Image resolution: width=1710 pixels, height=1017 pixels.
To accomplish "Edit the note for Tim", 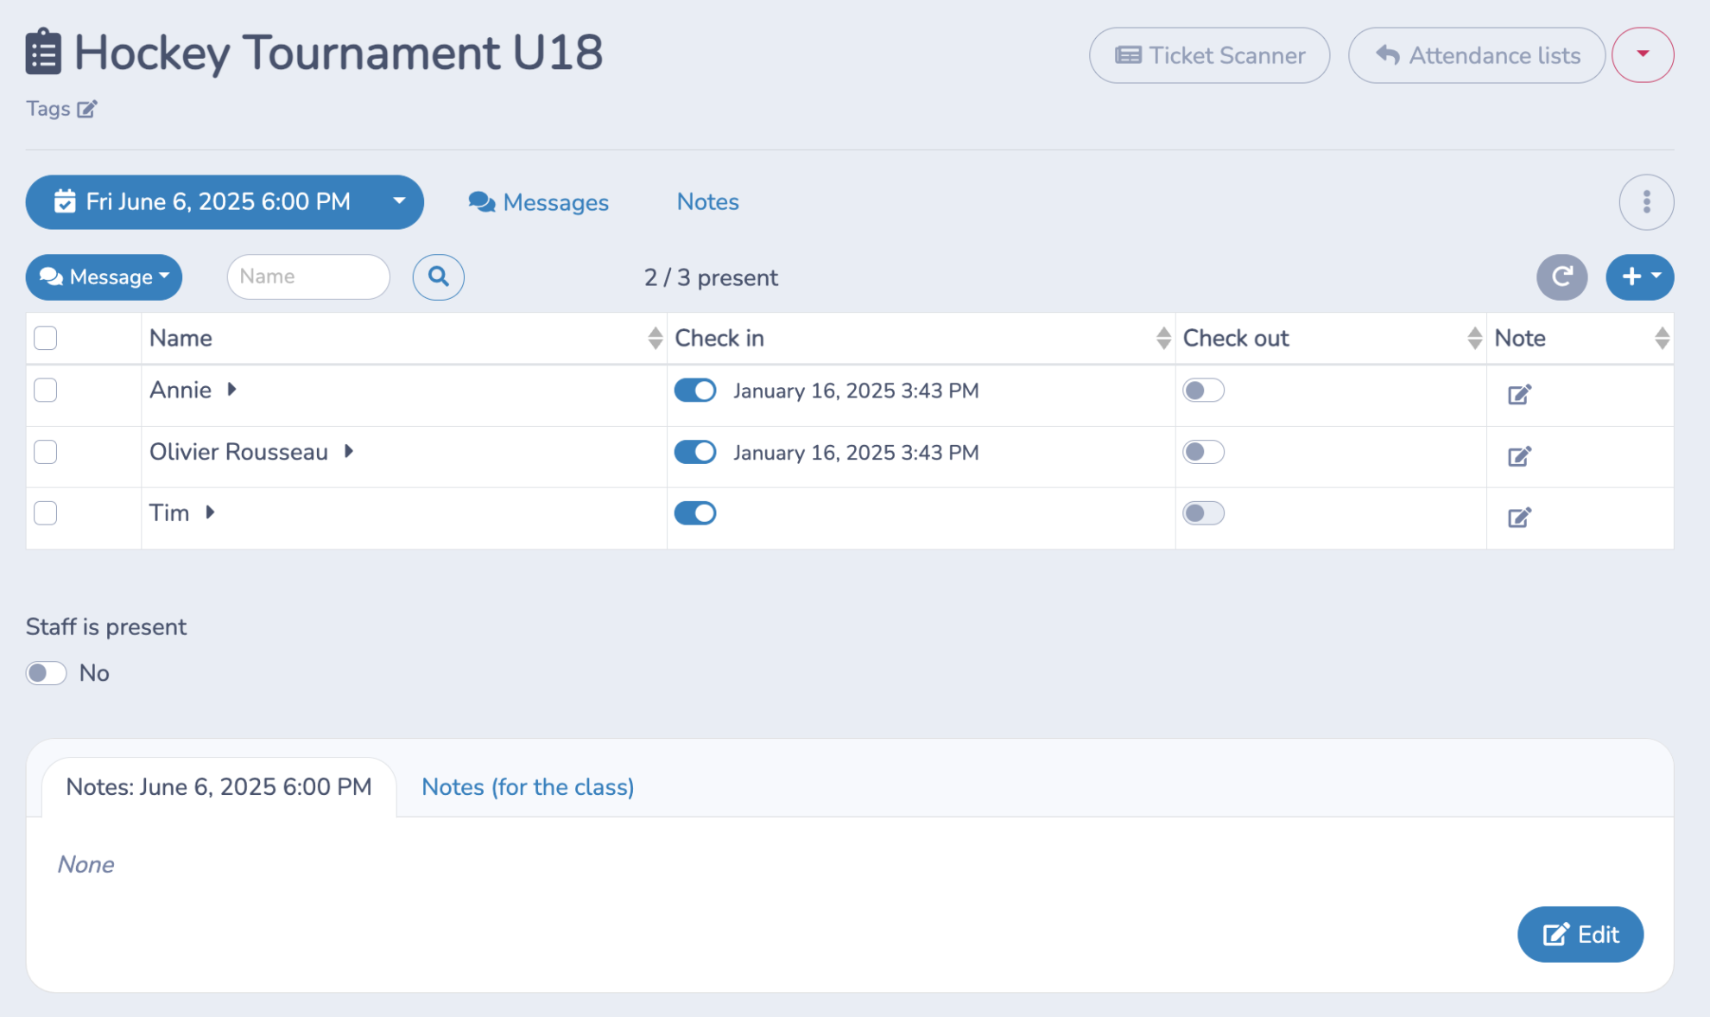I will pos(1519,518).
